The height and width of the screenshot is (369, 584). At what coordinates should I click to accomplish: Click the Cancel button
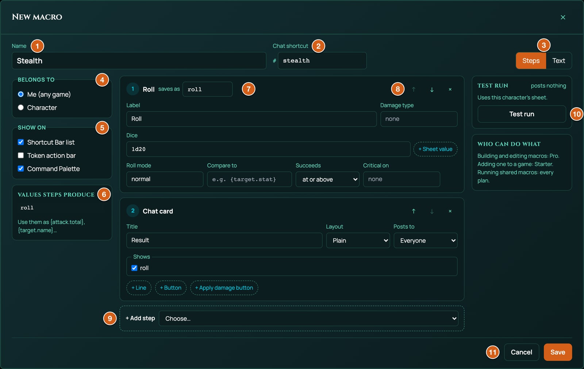pyautogui.click(x=521, y=352)
